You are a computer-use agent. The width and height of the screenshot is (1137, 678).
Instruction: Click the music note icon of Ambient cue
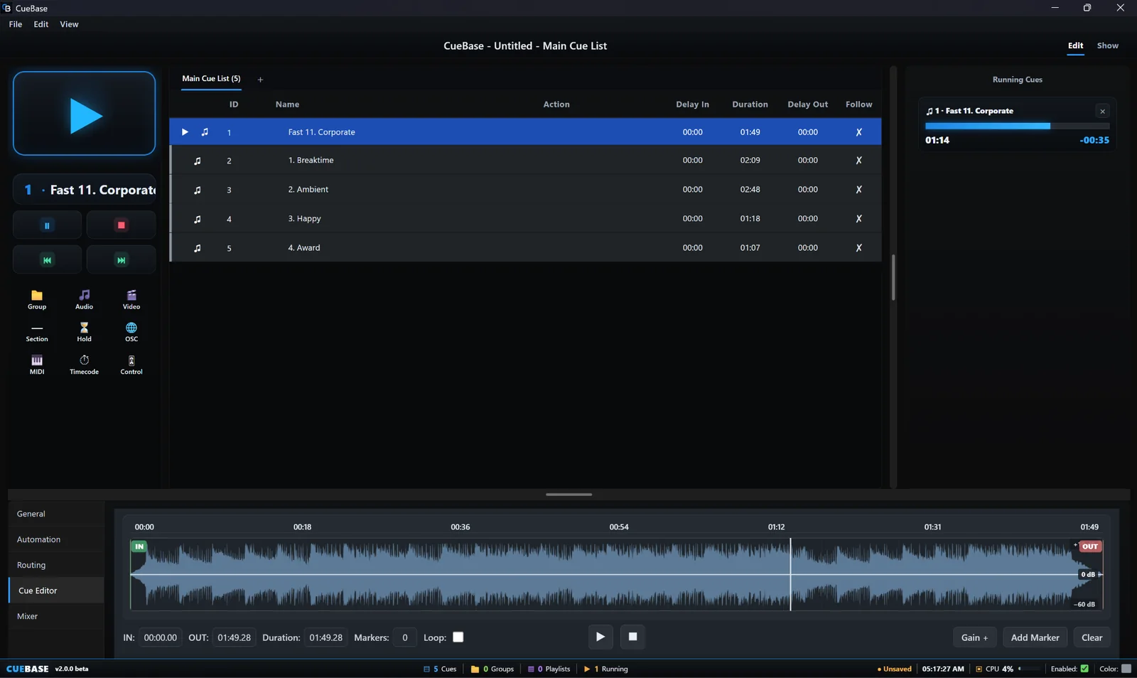[x=198, y=190]
